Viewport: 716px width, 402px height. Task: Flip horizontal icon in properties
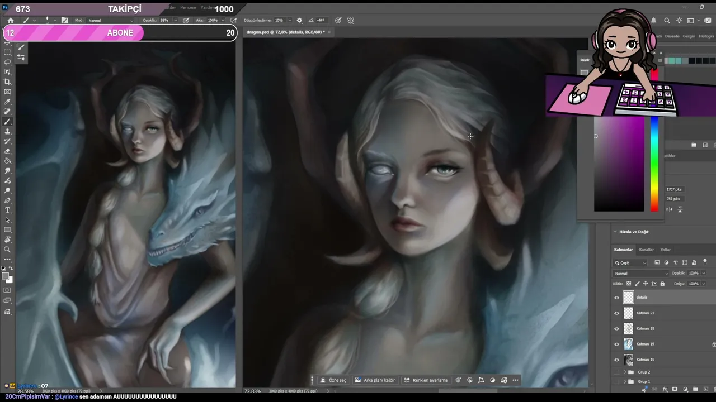(x=670, y=209)
